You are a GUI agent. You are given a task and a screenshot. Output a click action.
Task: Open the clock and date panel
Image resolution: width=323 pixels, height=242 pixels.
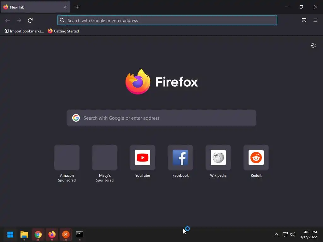tap(308, 234)
